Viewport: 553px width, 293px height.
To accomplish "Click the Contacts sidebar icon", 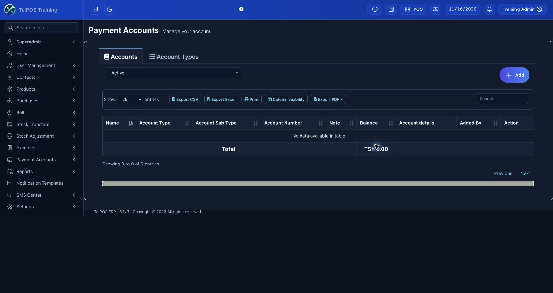I will coord(10,77).
